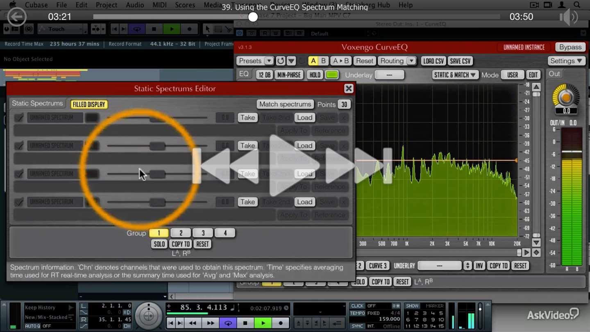Open the MIDI menu
The height and width of the screenshot is (332, 590).
pos(159,5)
